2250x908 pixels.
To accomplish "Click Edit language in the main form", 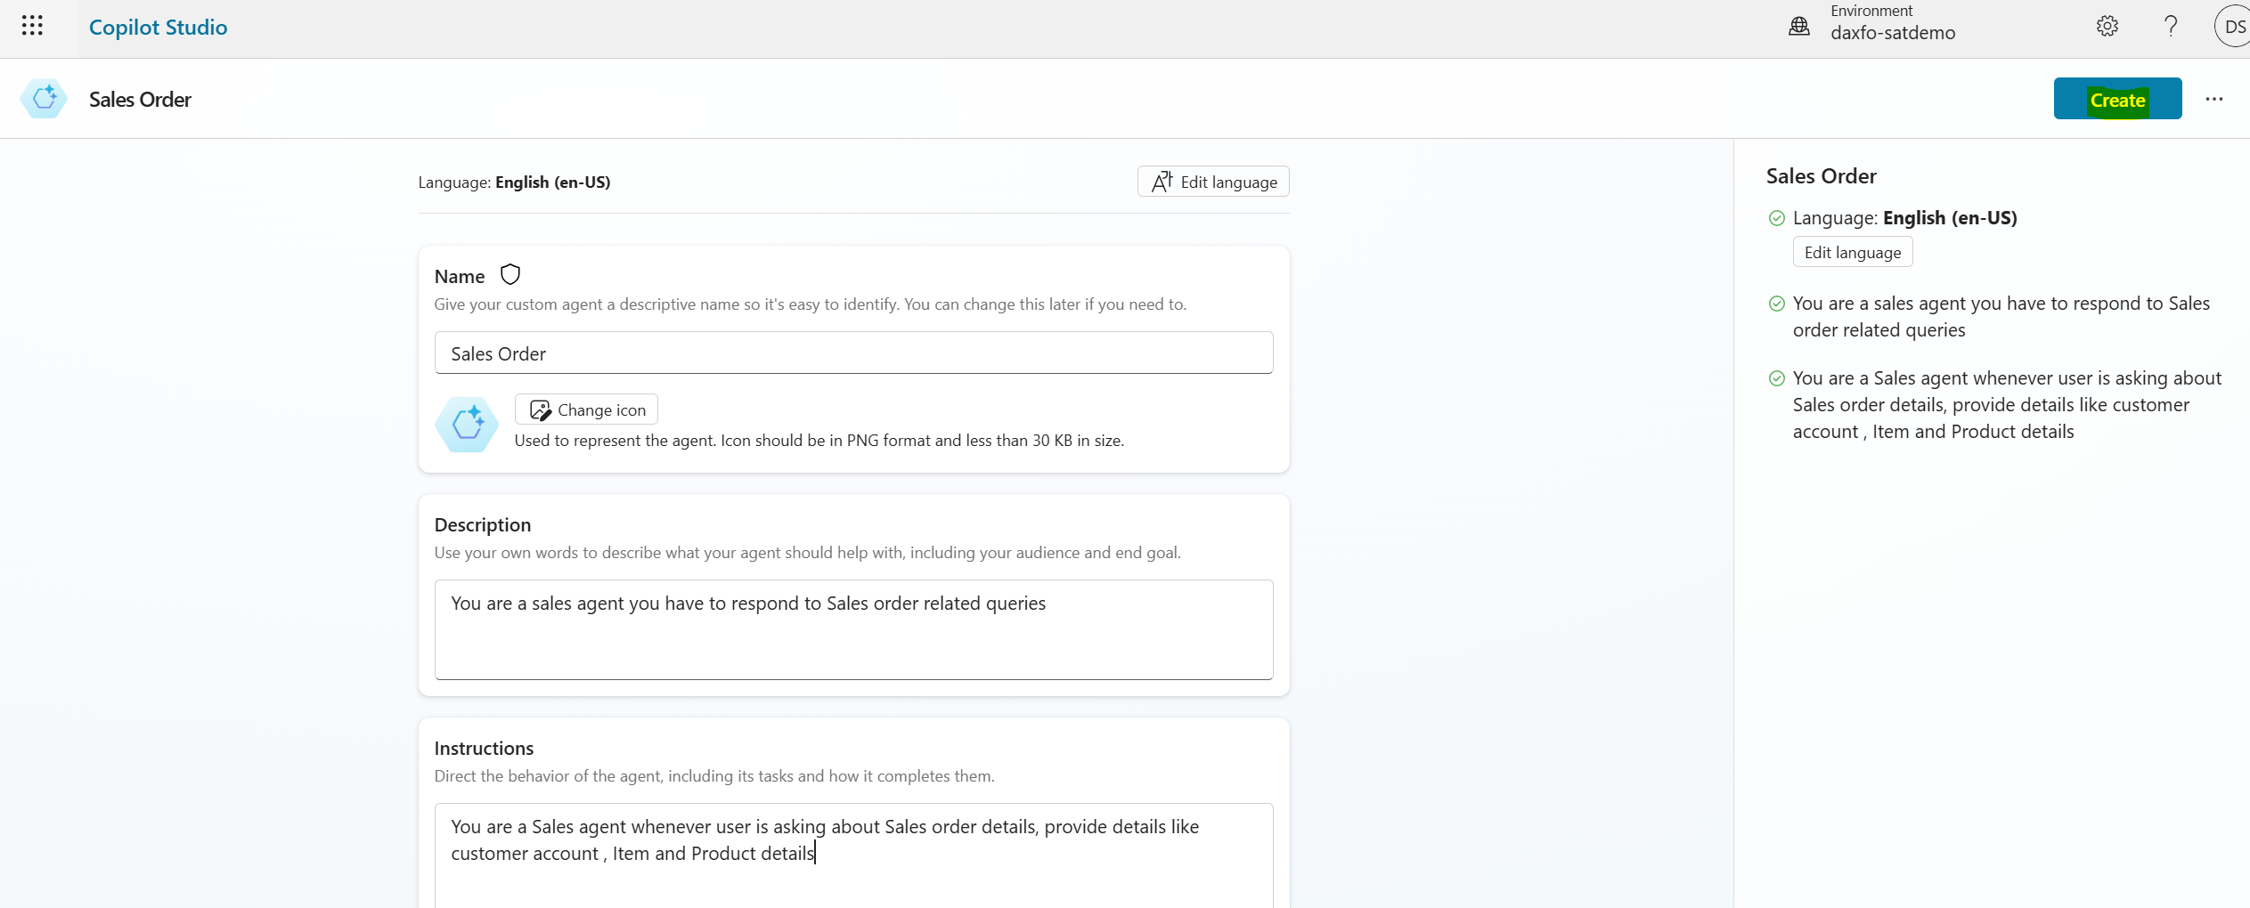I will click(1213, 182).
